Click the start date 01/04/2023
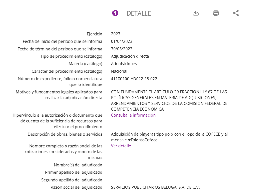 [x=122, y=41]
